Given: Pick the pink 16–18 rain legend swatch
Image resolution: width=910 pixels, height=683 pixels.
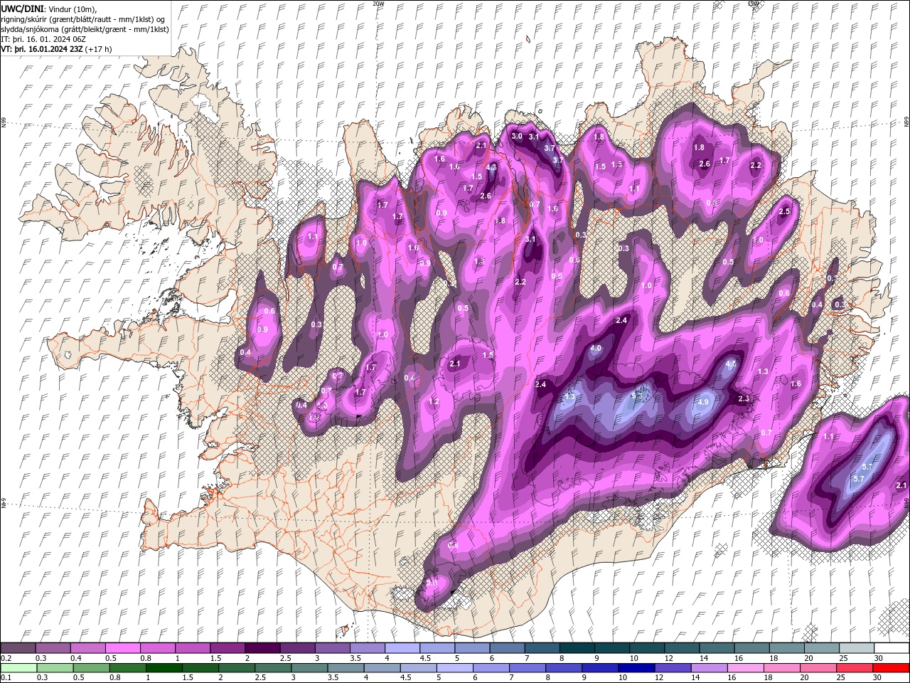Looking at the screenshot, I should pyautogui.click(x=745, y=668).
